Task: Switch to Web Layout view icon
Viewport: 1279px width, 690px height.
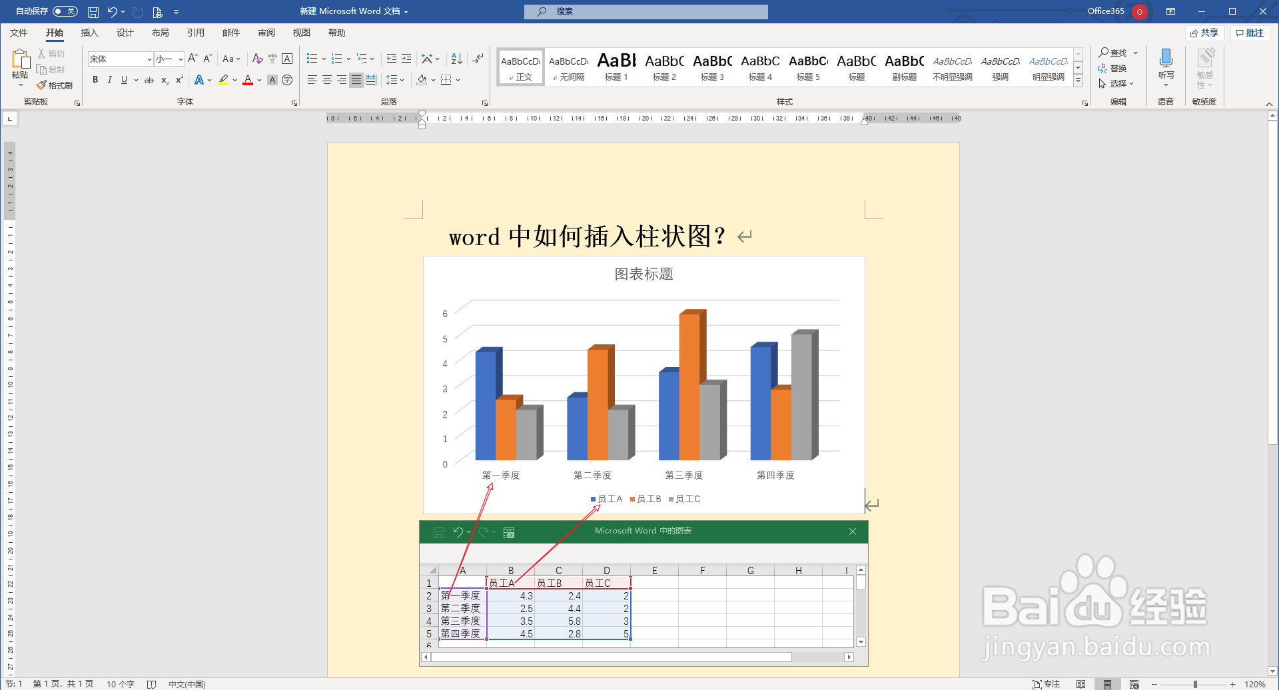Action: [x=1134, y=684]
